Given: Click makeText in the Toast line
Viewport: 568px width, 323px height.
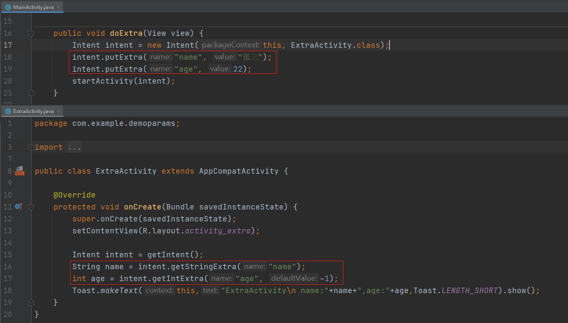Looking at the screenshot, I should pos(119,291).
